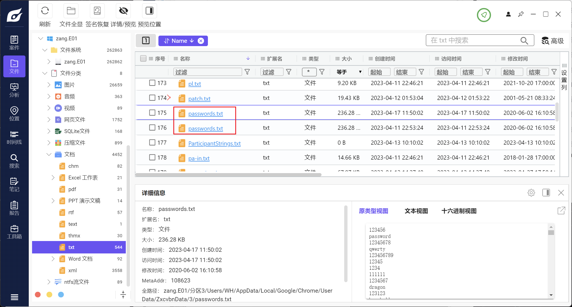Collapse the zang.E01 root node

(41, 38)
